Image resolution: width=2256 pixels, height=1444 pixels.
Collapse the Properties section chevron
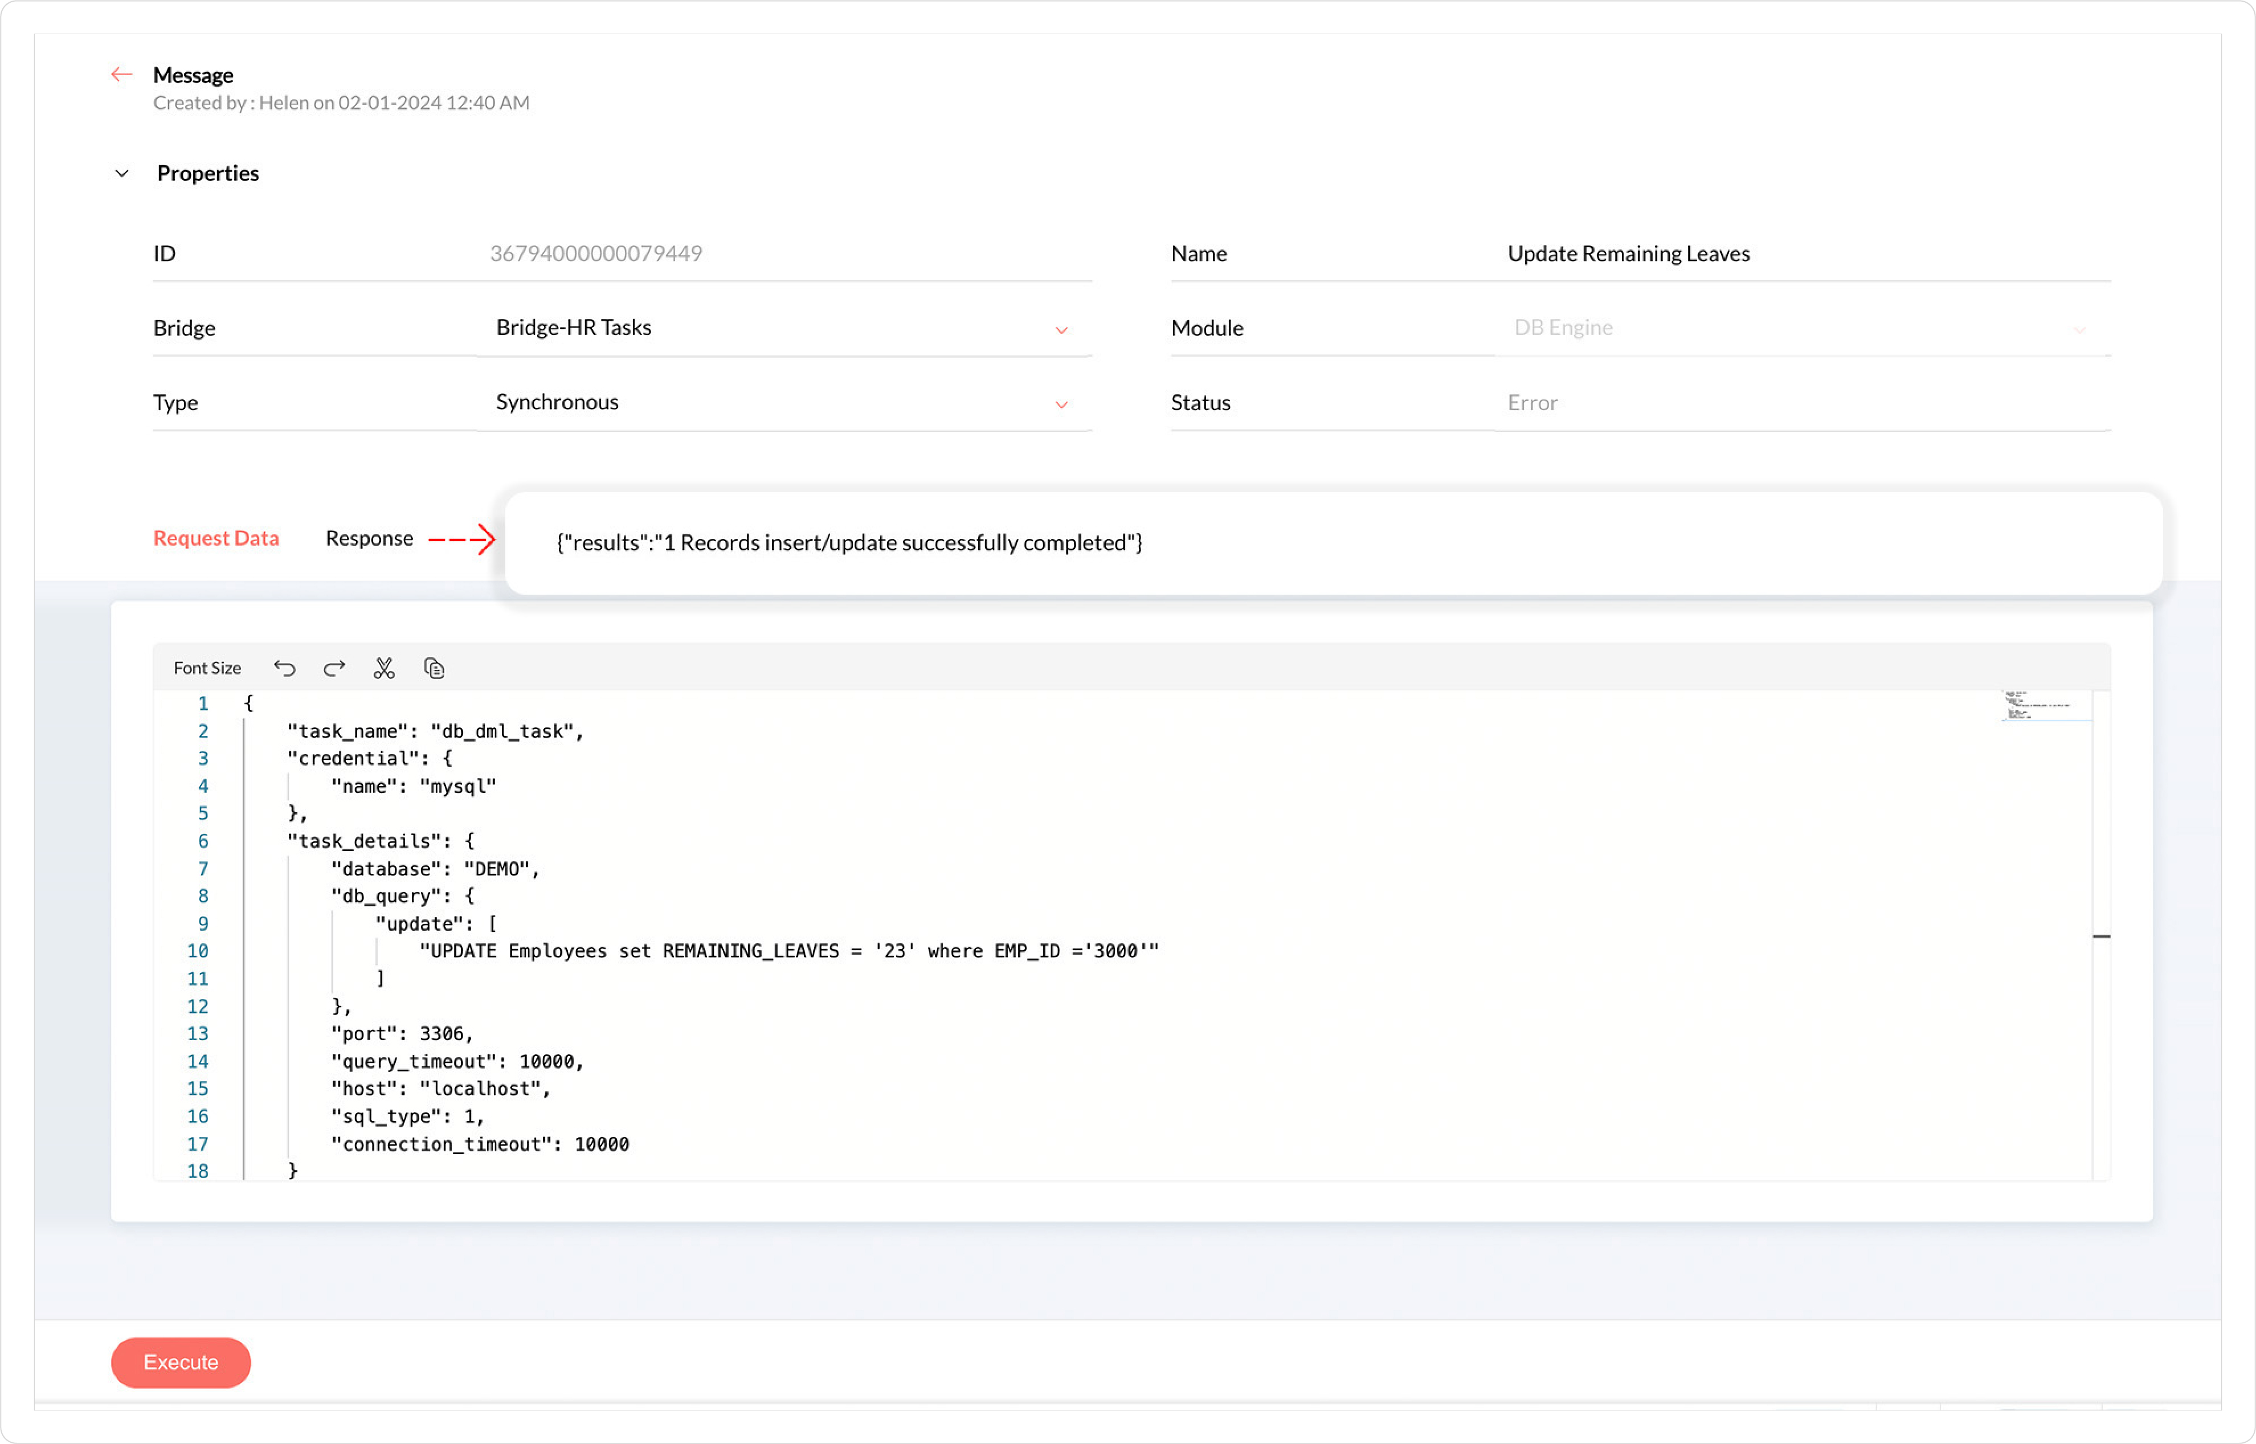122,174
